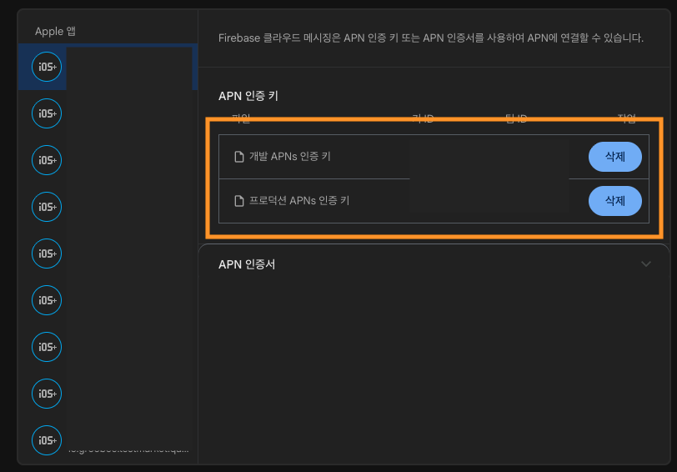Delete the 개발 APNs 인증 키
Image resolution: width=677 pixels, height=472 pixels.
614,157
